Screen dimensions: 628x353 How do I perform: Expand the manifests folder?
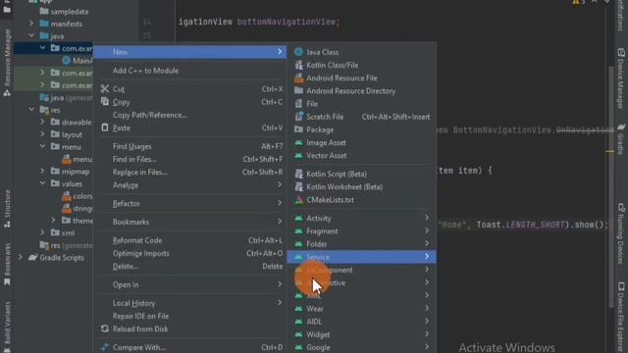(x=31, y=24)
